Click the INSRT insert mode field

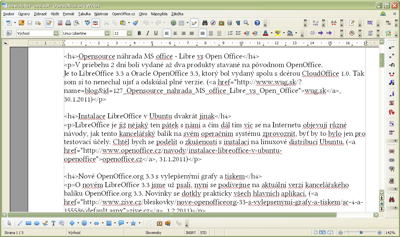pyautogui.click(x=191, y=233)
